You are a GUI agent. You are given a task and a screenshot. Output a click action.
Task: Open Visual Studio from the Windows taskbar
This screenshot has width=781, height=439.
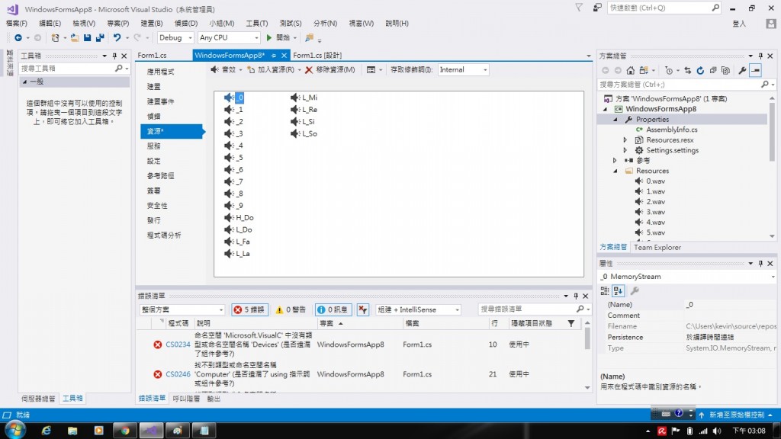coord(151,430)
